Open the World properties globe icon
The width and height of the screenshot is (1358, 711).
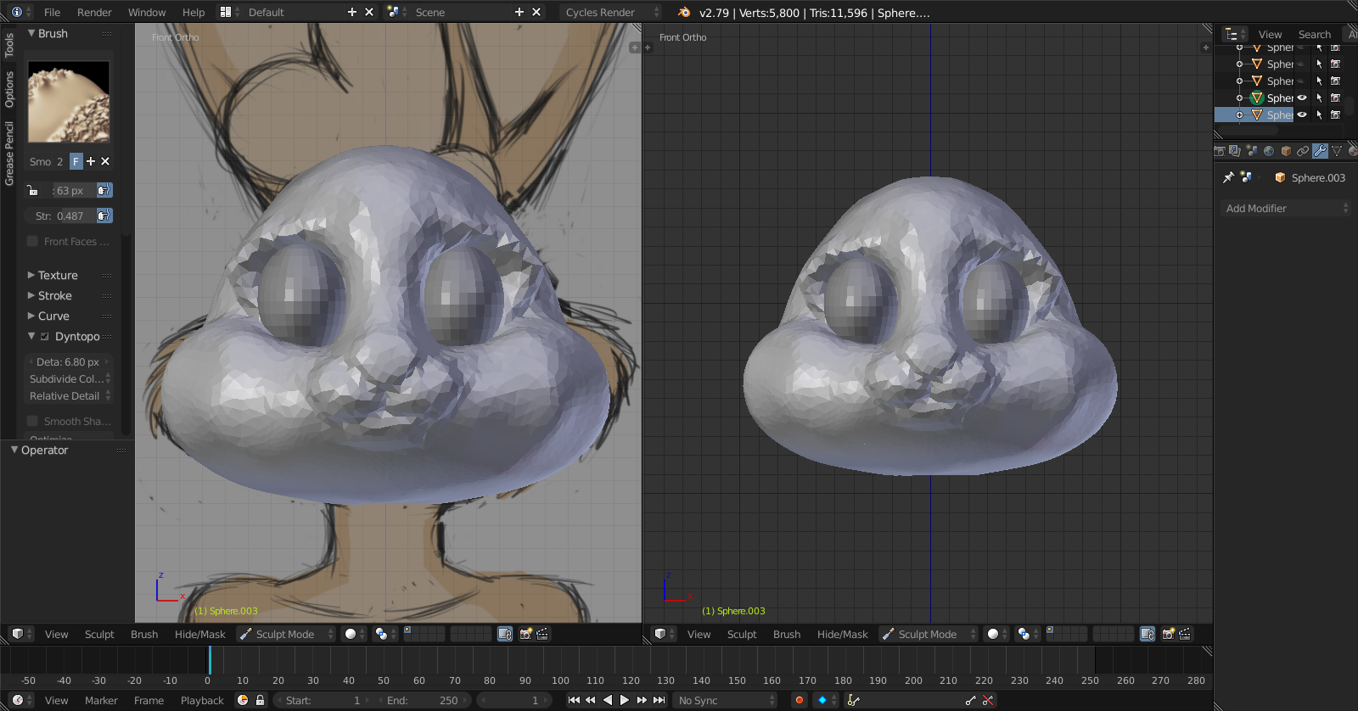1269,151
